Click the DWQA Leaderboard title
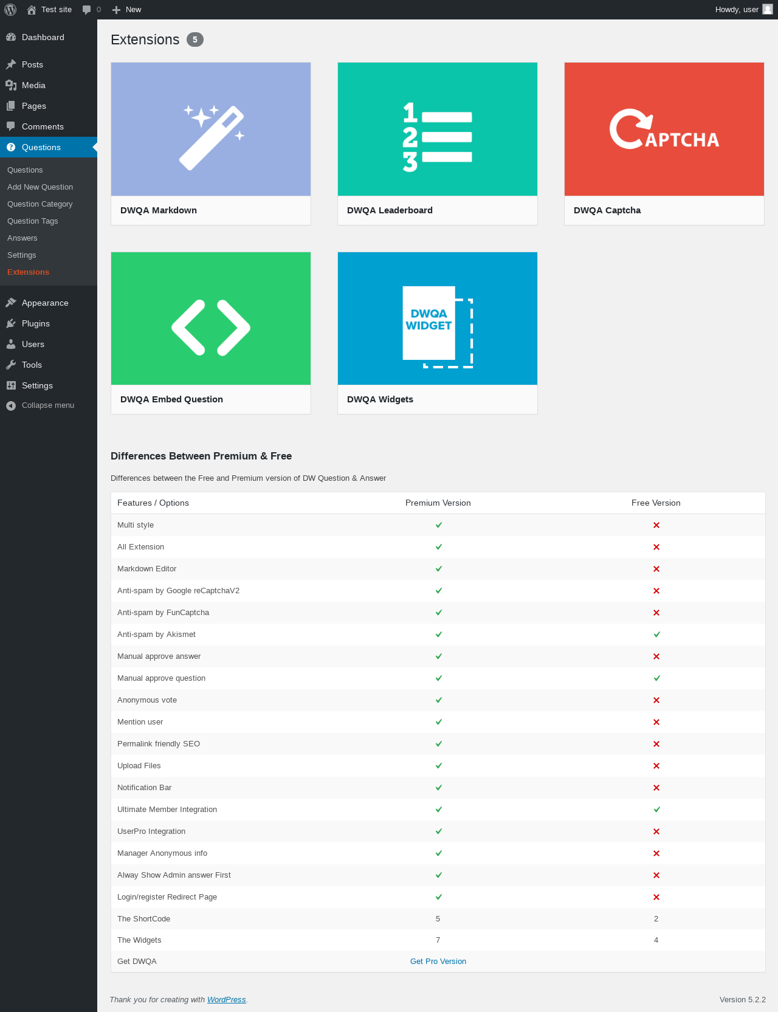The height and width of the screenshot is (1012, 778). pyautogui.click(x=390, y=210)
